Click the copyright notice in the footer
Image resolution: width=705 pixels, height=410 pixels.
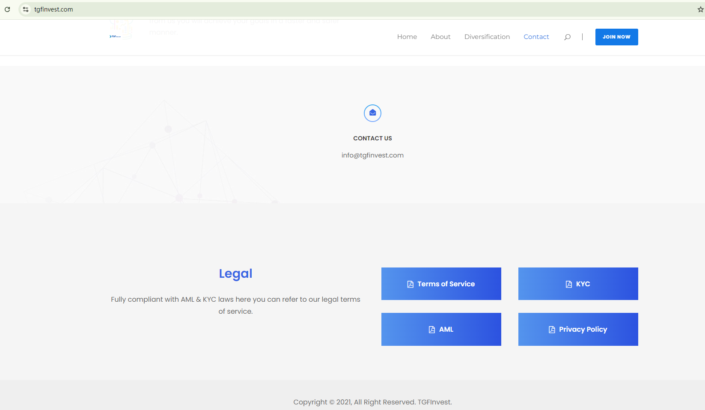pyautogui.click(x=372, y=402)
